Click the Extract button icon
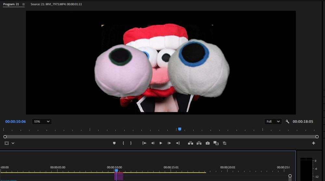 199,143
